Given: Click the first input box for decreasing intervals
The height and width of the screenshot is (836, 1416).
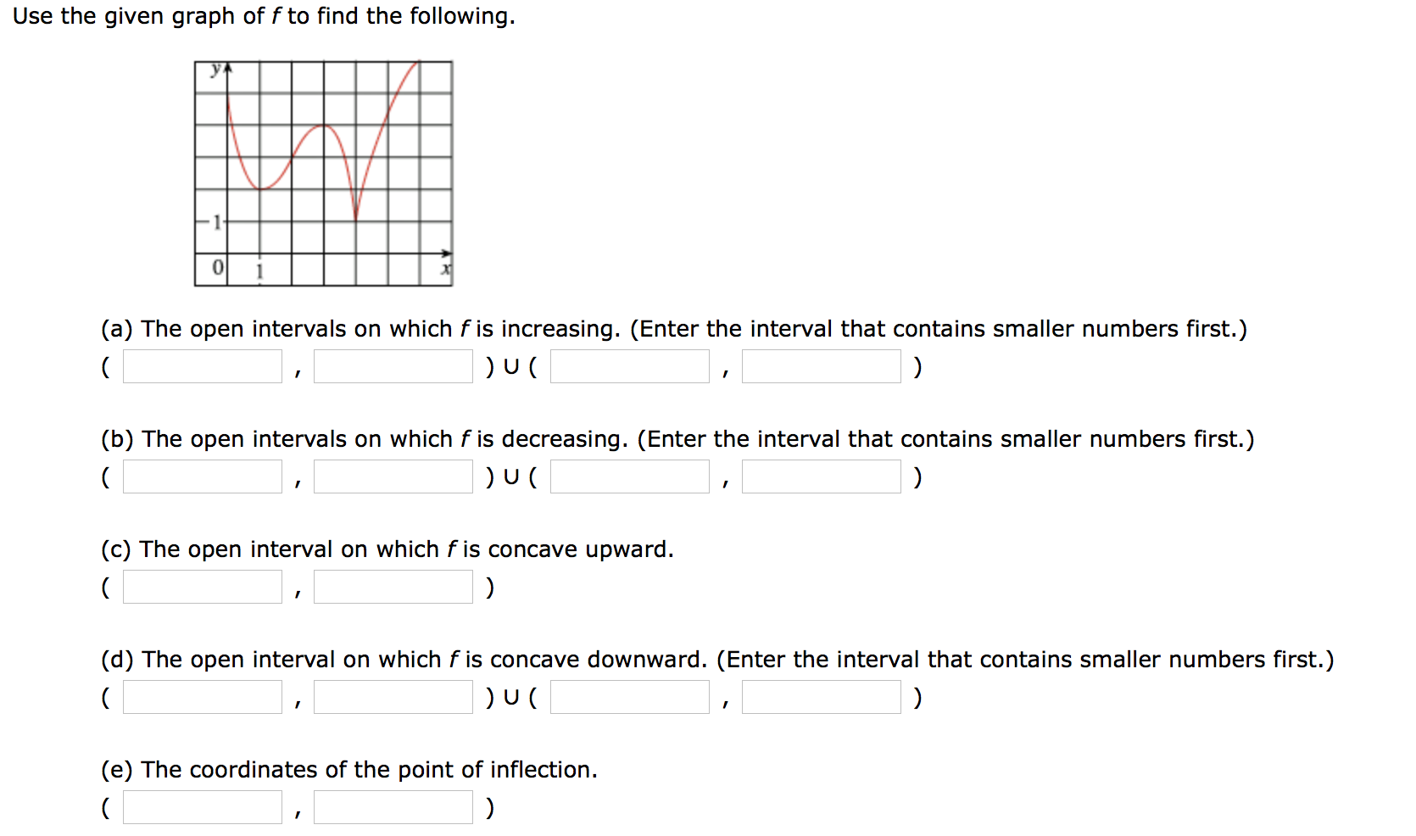Looking at the screenshot, I should [x=202, y=476].
